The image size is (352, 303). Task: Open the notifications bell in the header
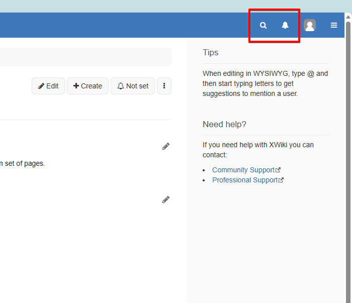tap(285, 26)
